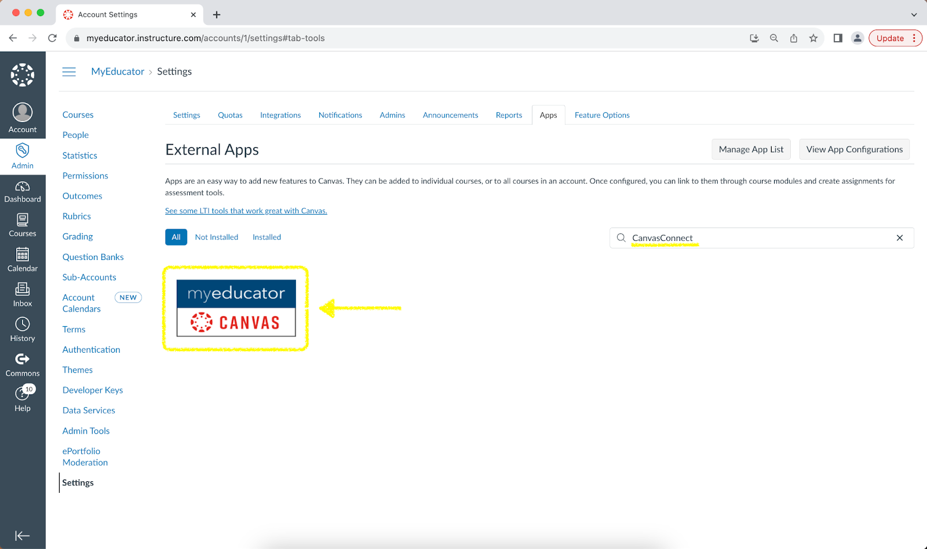The width and height of the screenshot is (927, 549).
Task: Open a new browser tab
Action: click(217, 14)
